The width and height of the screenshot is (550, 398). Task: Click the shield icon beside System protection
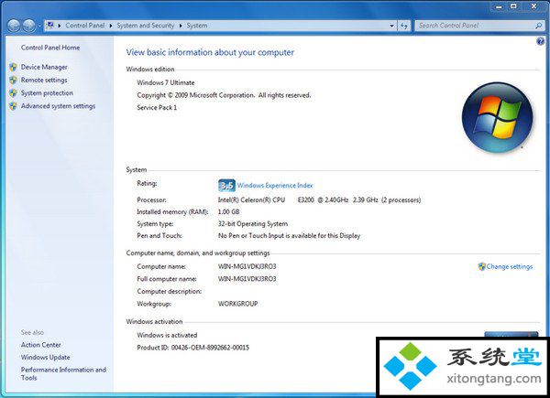click(13, 92)
